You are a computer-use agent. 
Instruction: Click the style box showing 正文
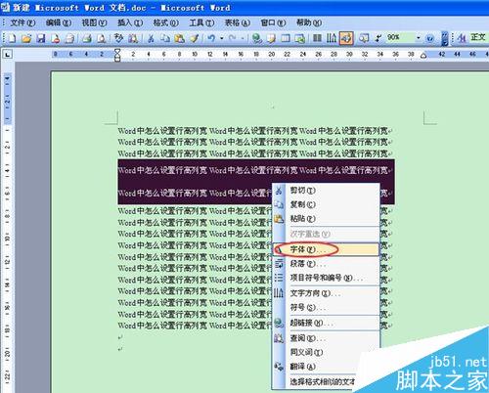point(478,38)
